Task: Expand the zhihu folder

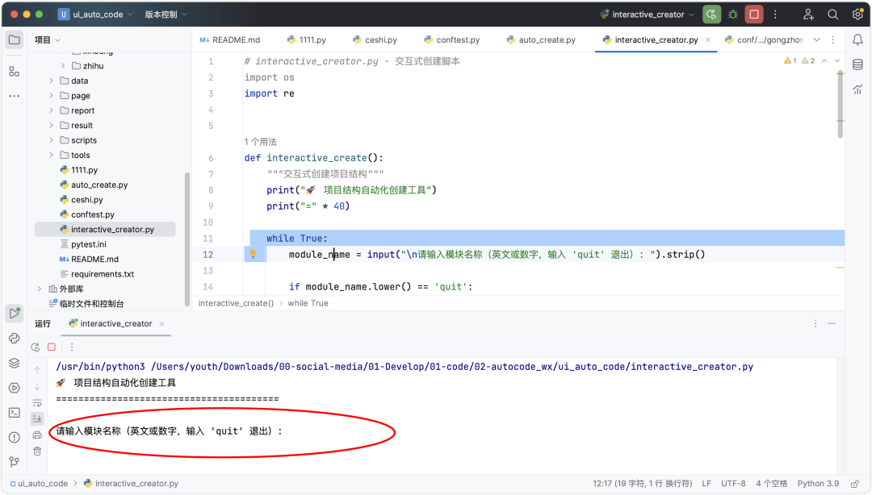Action: 63,65
